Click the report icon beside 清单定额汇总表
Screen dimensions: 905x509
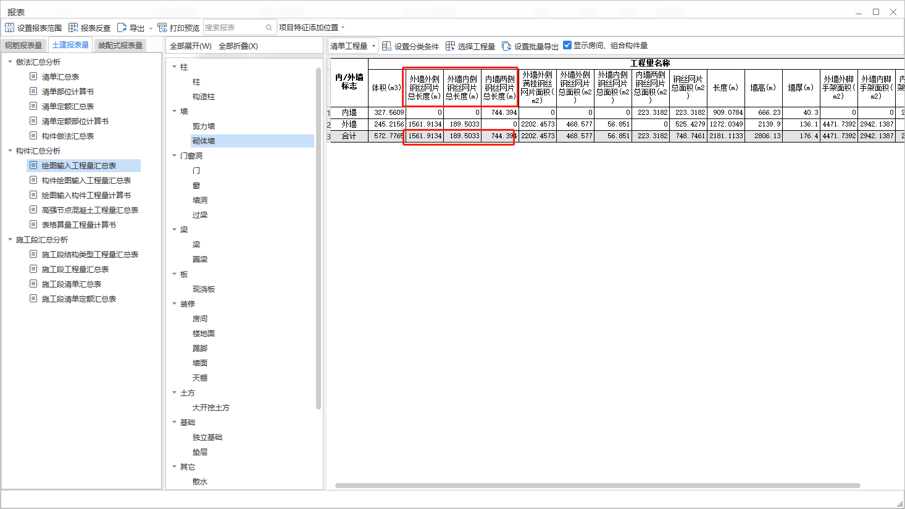click(33, 106)
